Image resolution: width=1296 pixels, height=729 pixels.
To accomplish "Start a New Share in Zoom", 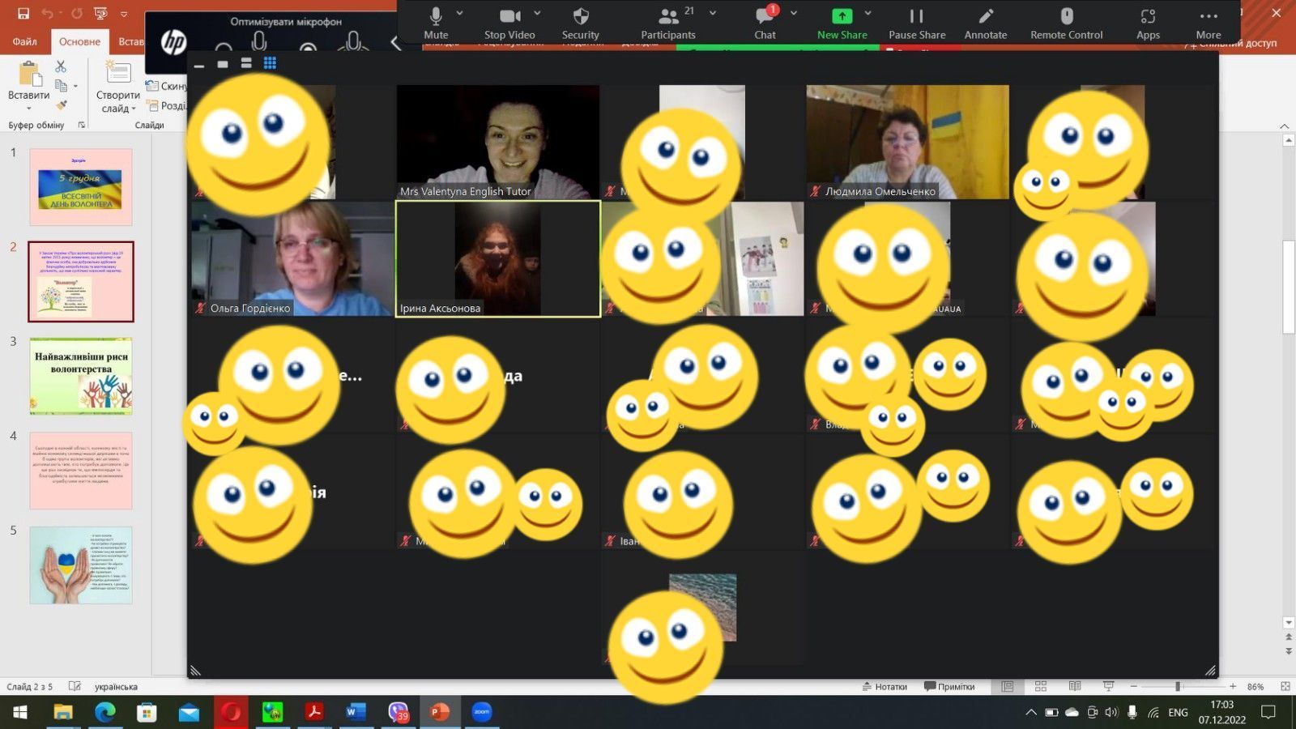I will click(x=842, y=23).
